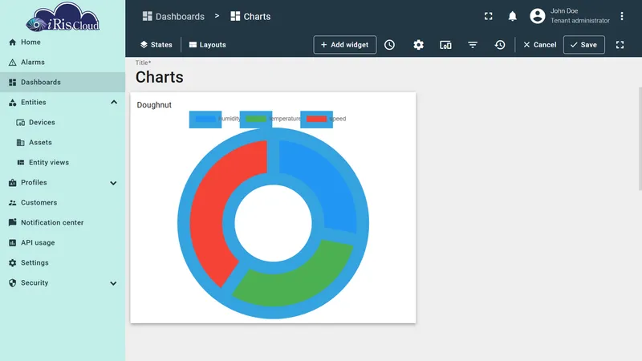The height and width of the screenshot is (361, 642).
Task: Click the API usage chart icon
Action: pos(12,243)
